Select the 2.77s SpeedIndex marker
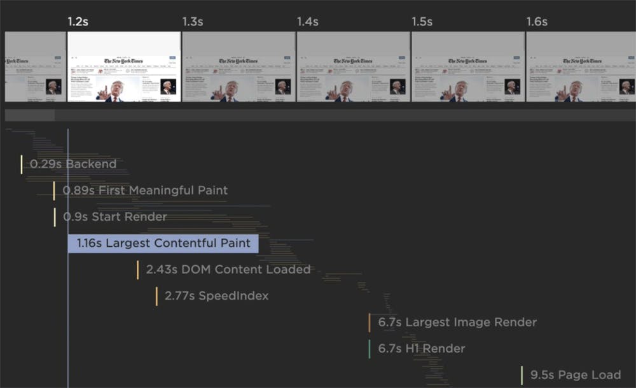The height and width of the screenshot is (388, 636). pyautogui.click(x=216, y=296)
